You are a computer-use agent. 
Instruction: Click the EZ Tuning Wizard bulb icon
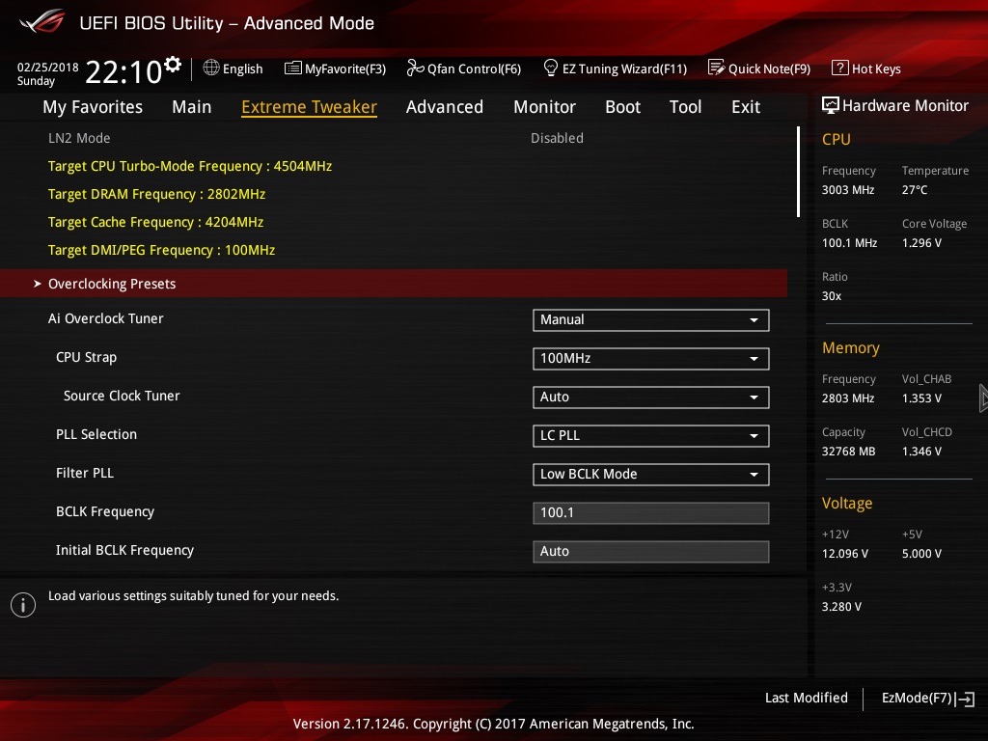click(550, 68)
